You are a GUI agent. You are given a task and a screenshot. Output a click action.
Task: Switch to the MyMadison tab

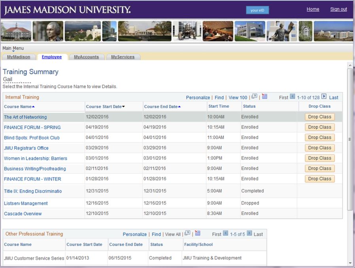tap(19, 57)
